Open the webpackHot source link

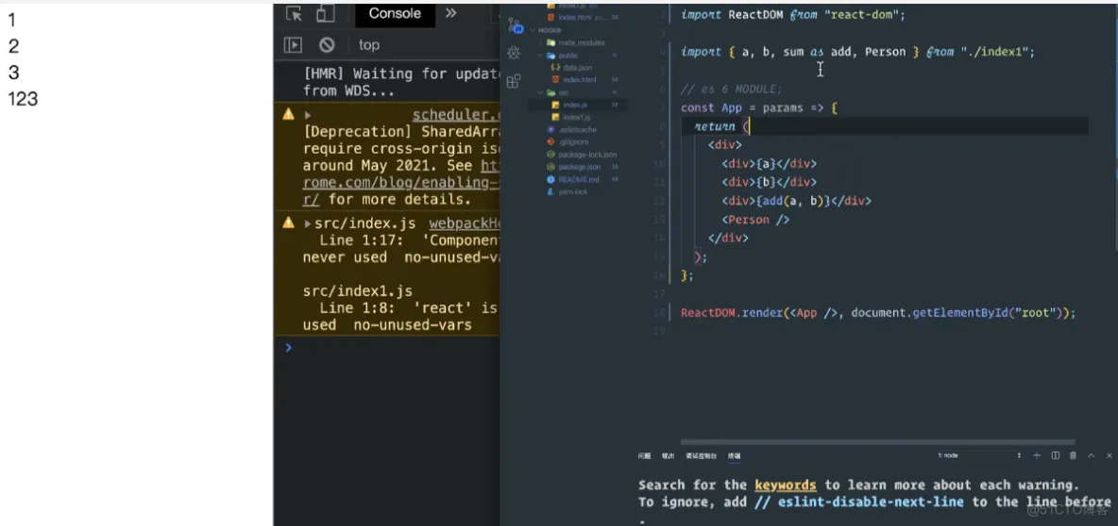click(x=463, y=223)
